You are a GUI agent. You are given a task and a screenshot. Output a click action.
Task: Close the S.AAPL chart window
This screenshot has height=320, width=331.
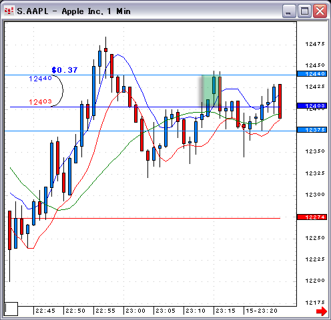pyautogui.click(x=320, y=11)
